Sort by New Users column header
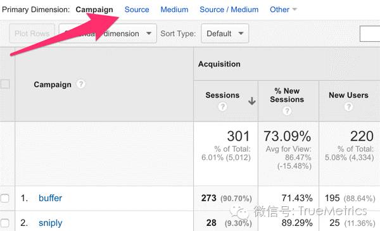Screen dimensions: 380x231 pyautogui.click(x=348, y=95)
